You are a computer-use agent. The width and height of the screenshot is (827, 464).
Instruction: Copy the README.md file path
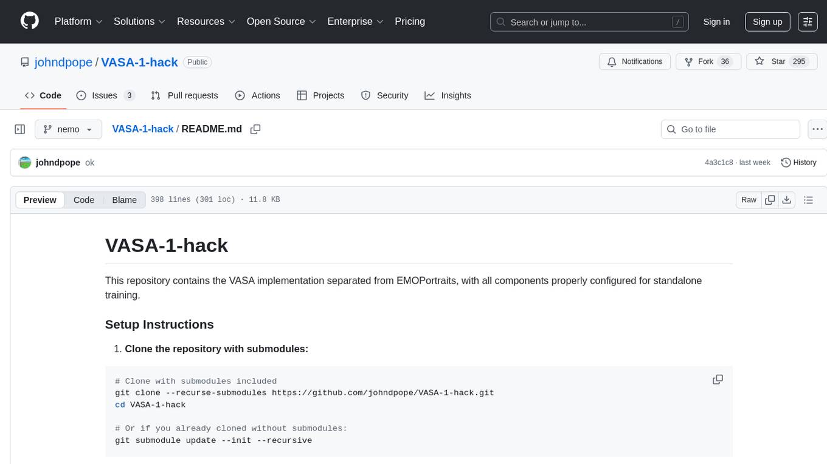[x=255, y=129]
